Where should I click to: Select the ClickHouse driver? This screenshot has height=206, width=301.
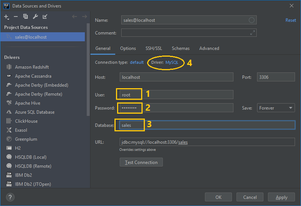tap(26, 121)
